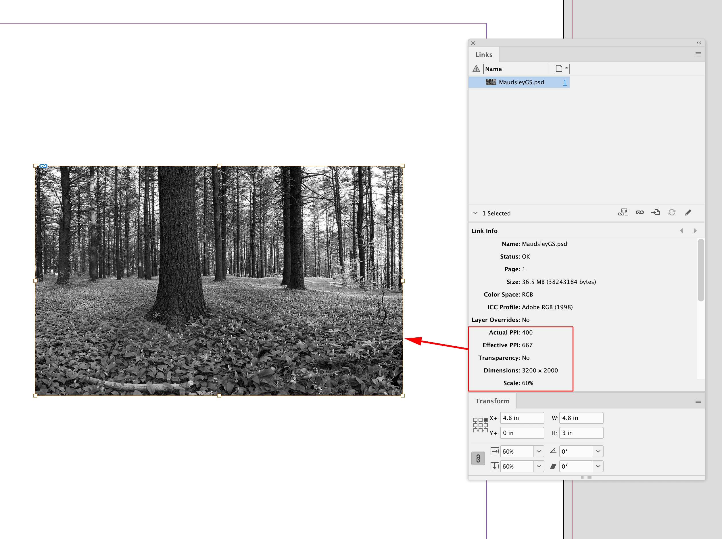Click the Relink chain icon
The image size is (722, 539).
coord(640,213)
